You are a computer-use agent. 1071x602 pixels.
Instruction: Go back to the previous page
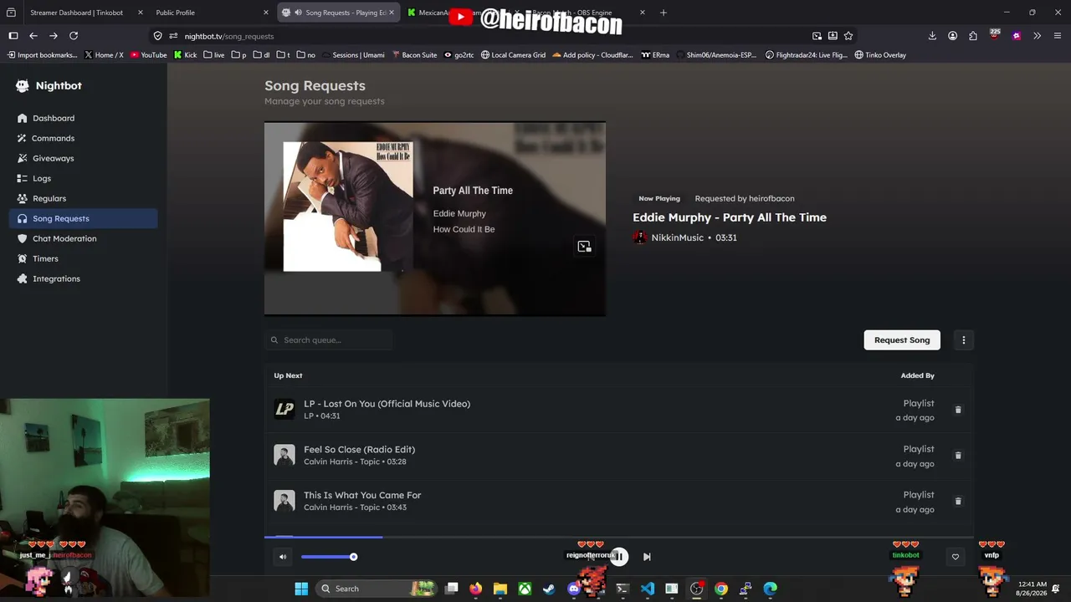click(x=33, y=36)
